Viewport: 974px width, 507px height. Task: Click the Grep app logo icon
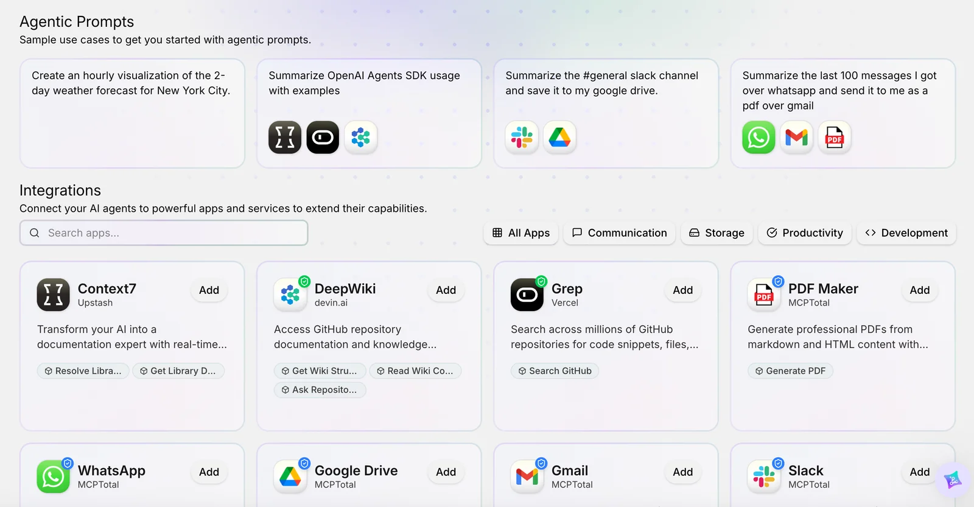527,295
